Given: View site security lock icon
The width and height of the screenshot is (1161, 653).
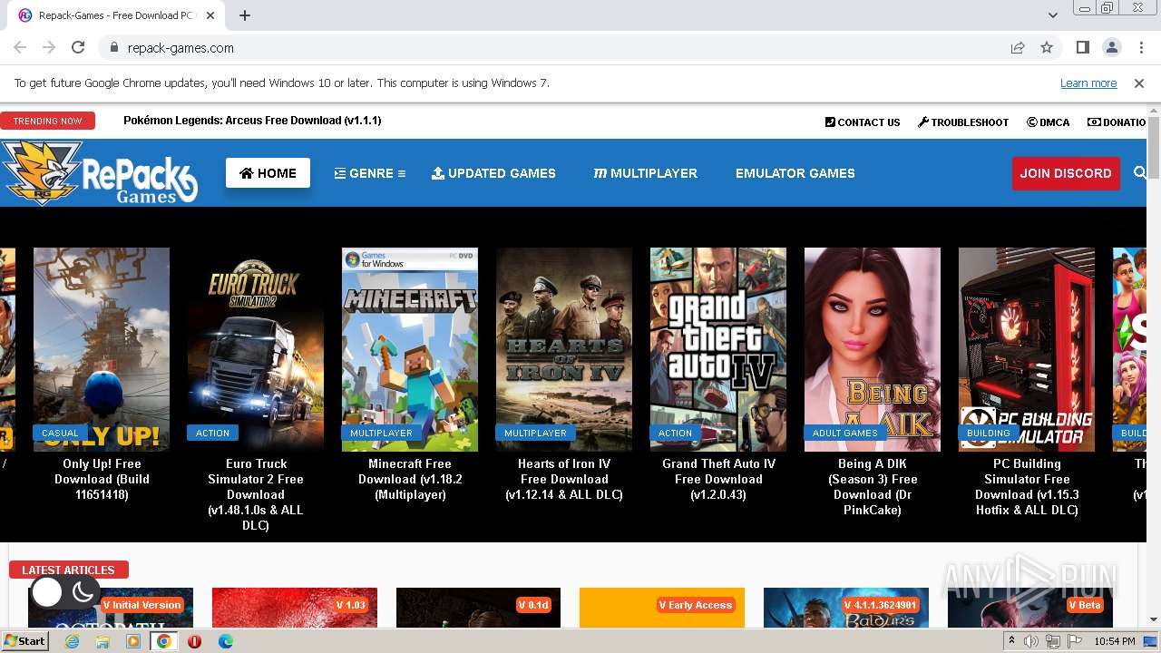Looking at the screenshot, I should click(114, 48).
